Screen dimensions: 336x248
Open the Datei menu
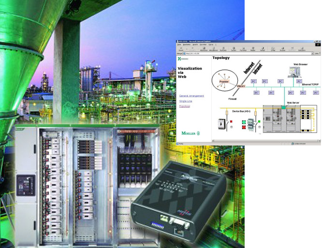click(179, 44)
